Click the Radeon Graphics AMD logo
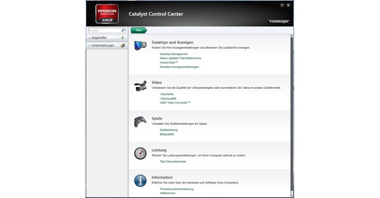This screenshot has width=380, height=198. coord(107,14)
